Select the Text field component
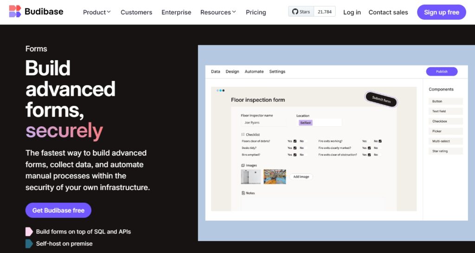 point(445,111)
